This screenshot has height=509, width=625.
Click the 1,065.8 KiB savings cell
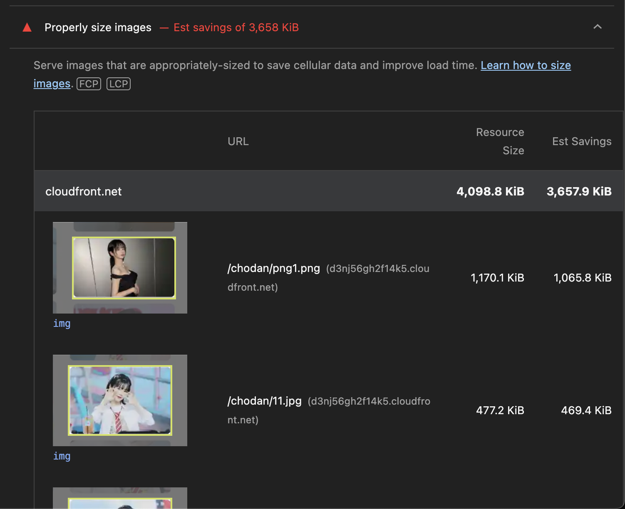tap(582, 278)
